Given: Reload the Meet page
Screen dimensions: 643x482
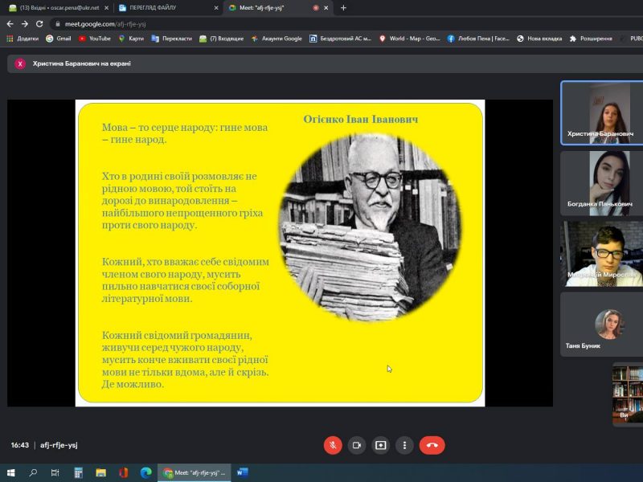Looking at the screenshot, I should coord(39,24).
